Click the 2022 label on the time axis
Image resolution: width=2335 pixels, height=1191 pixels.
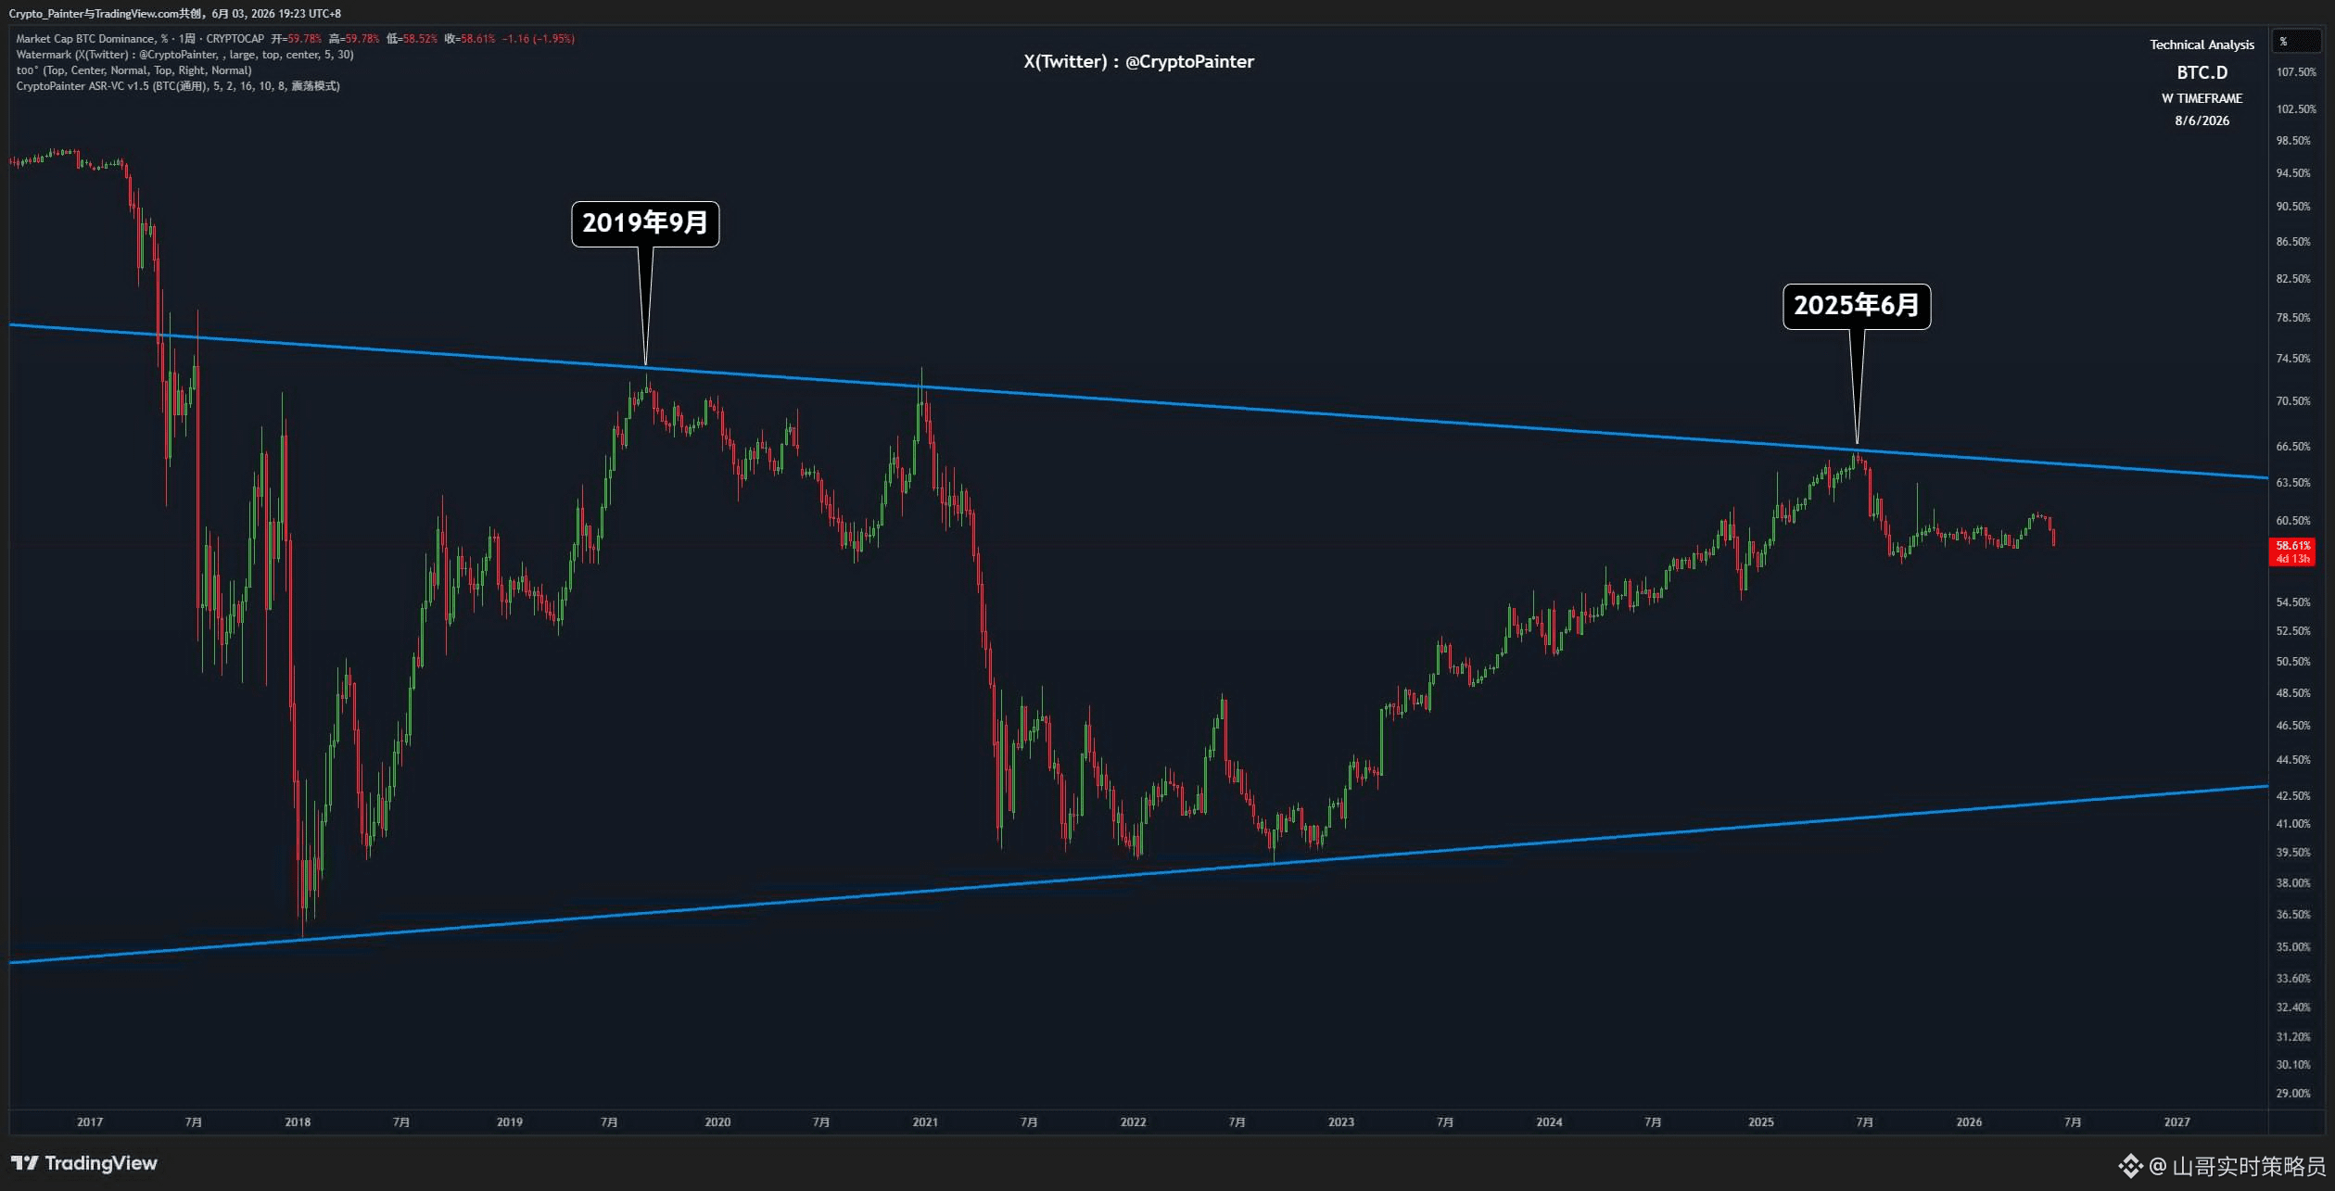(1133, 1122)
